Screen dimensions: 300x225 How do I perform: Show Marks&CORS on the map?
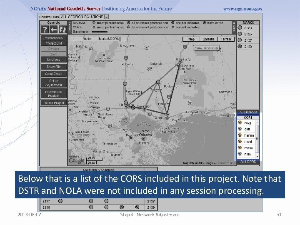coord(109,39)
